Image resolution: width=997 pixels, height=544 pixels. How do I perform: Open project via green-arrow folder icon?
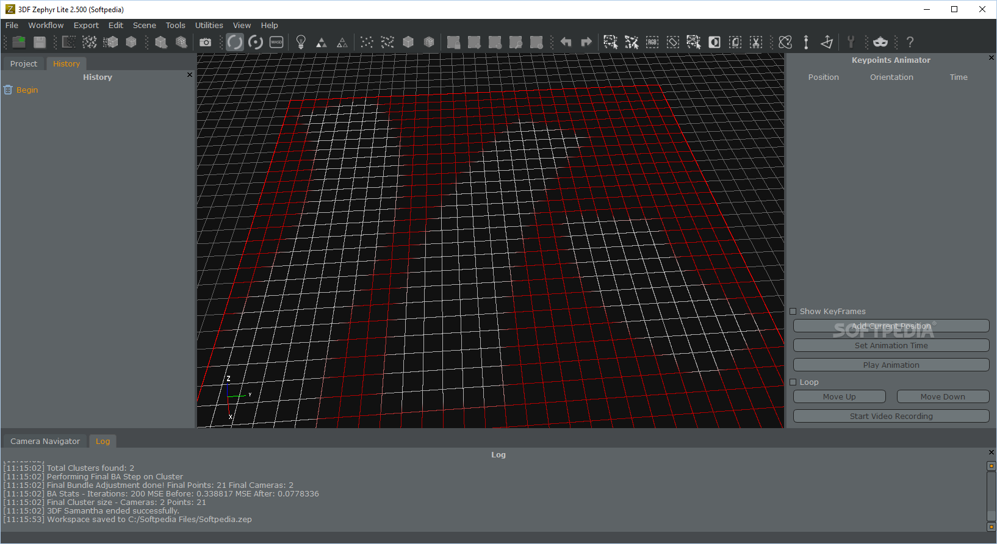point(19,42)
